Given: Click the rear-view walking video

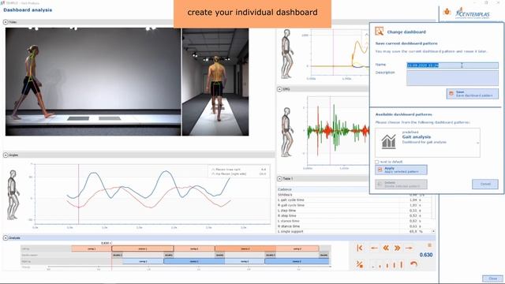Looking at the screenshot, I should click(x=215, y=82).
